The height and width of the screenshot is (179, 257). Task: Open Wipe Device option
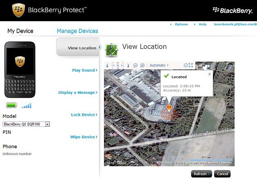pyautogui.click(x=84, y=137)
